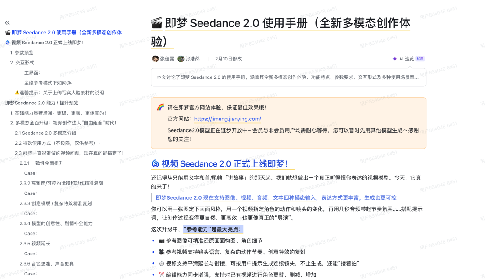Click author avatar of 张浩然

pyautogui.click(x=181, y=59)
